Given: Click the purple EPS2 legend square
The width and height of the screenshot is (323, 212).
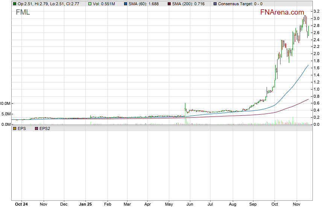Looking at the screenshot, I should 36,128.
